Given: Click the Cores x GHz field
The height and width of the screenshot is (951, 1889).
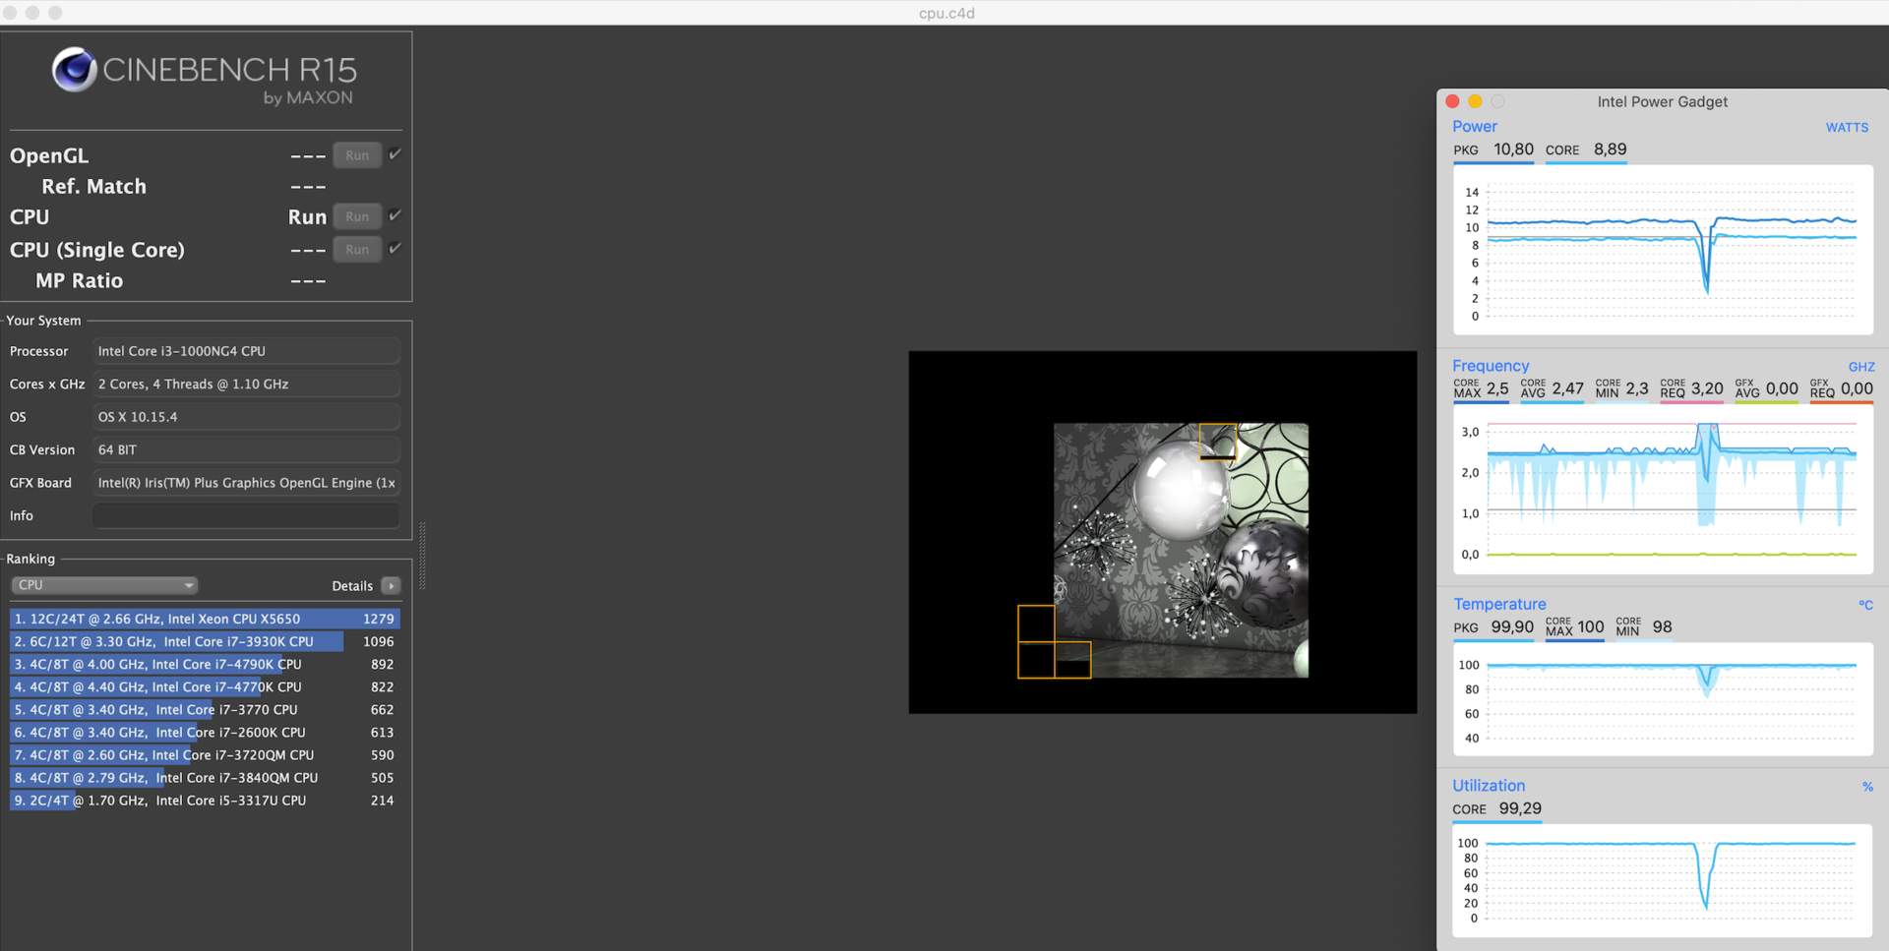Looking at the screenshot, I should pos(246,384).
